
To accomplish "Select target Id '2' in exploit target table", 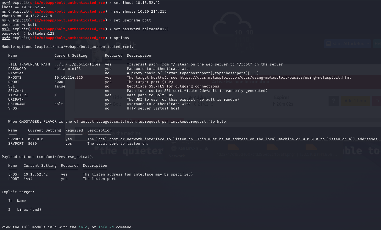I will 9,210.
